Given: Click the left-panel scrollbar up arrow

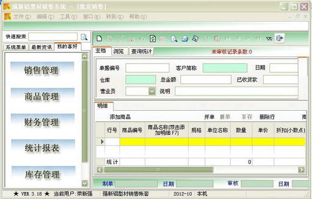Looking at the screenshot, I should 85,56.
